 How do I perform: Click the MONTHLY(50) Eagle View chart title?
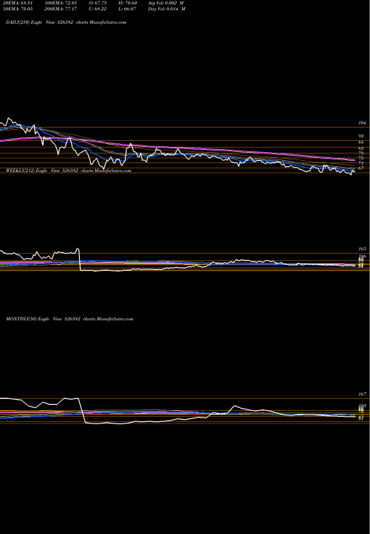pyautogui.click(x=70, y=319)
